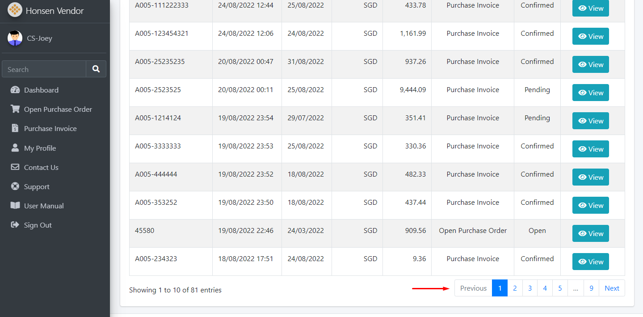View invoice A005-123454321
Screen dimensions: 643x317
pos(590,37)
